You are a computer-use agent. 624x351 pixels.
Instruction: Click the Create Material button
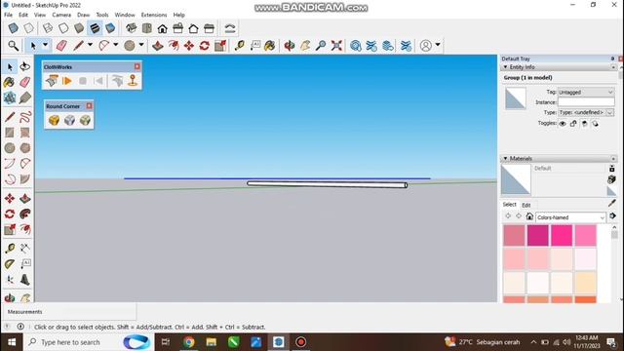611,179
